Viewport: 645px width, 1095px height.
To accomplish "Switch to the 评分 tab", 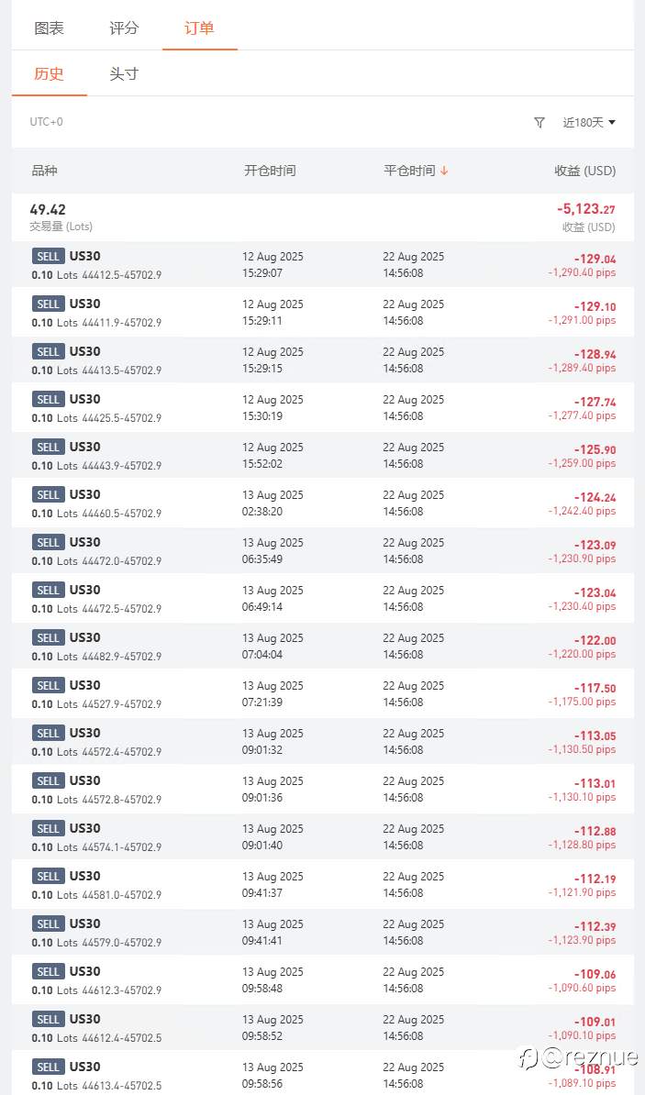I will click(125, 28).
